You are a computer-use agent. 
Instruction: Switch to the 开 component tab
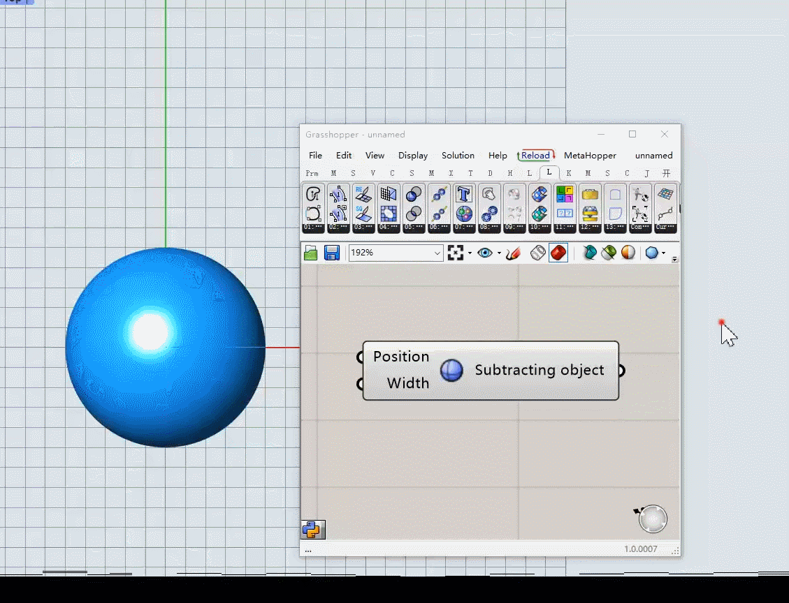coord(666,173)
